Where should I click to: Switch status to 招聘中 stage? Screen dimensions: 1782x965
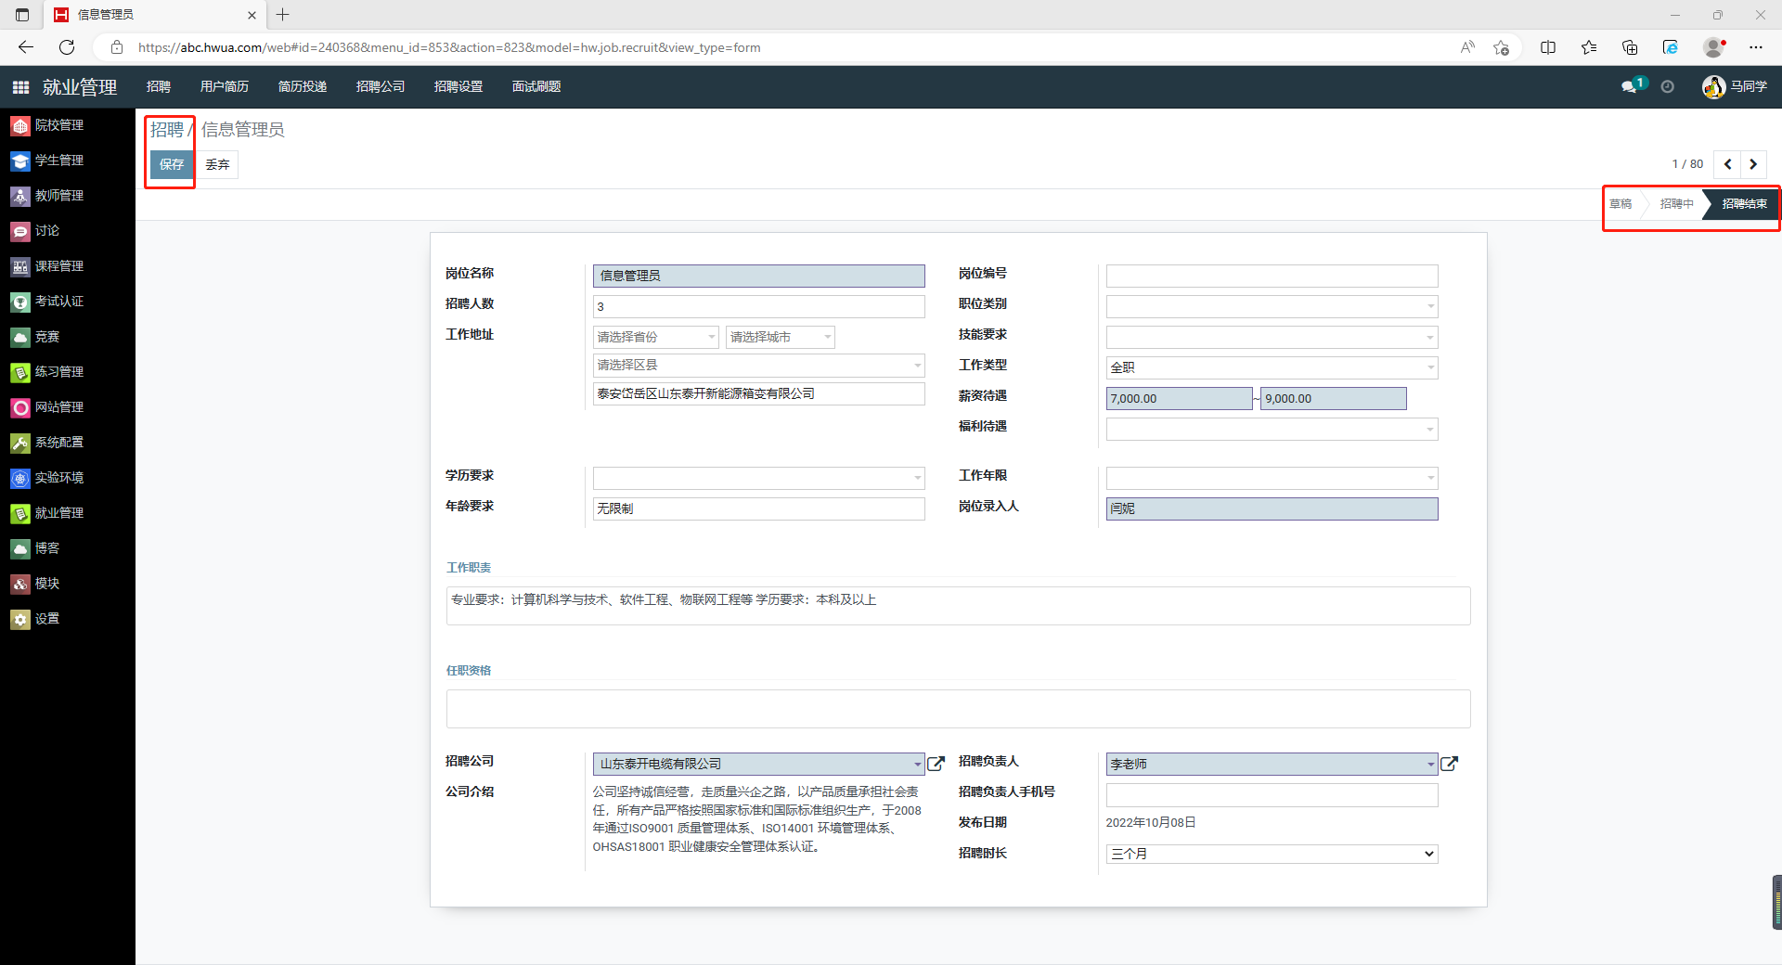[1676, 204]
